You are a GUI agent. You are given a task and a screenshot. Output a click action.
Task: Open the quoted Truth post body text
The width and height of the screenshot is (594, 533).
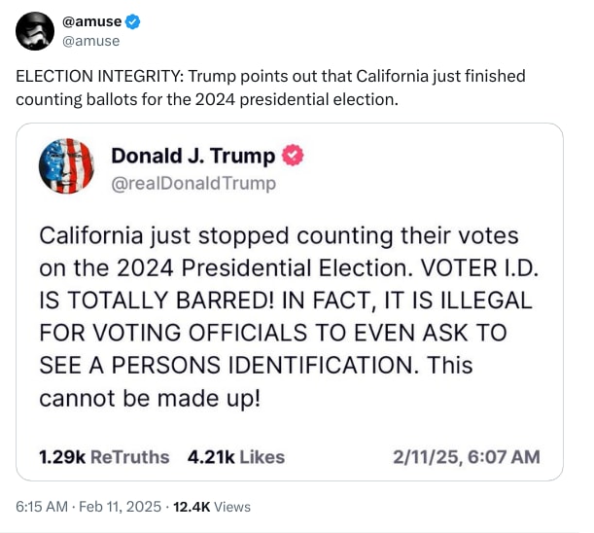click(x=289, y=316)
